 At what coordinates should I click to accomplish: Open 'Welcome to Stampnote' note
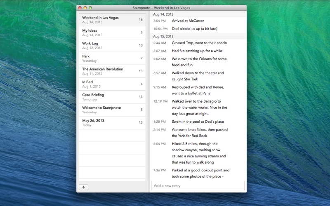(112, 110)
